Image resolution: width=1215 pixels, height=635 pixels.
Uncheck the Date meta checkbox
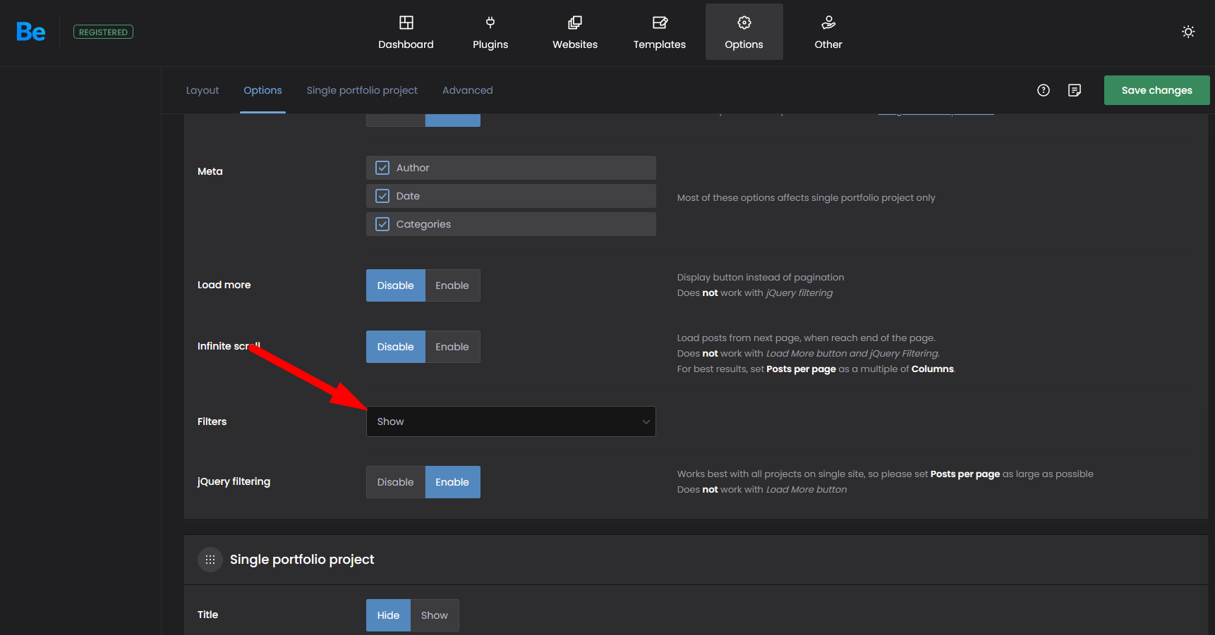pos(382,196)
